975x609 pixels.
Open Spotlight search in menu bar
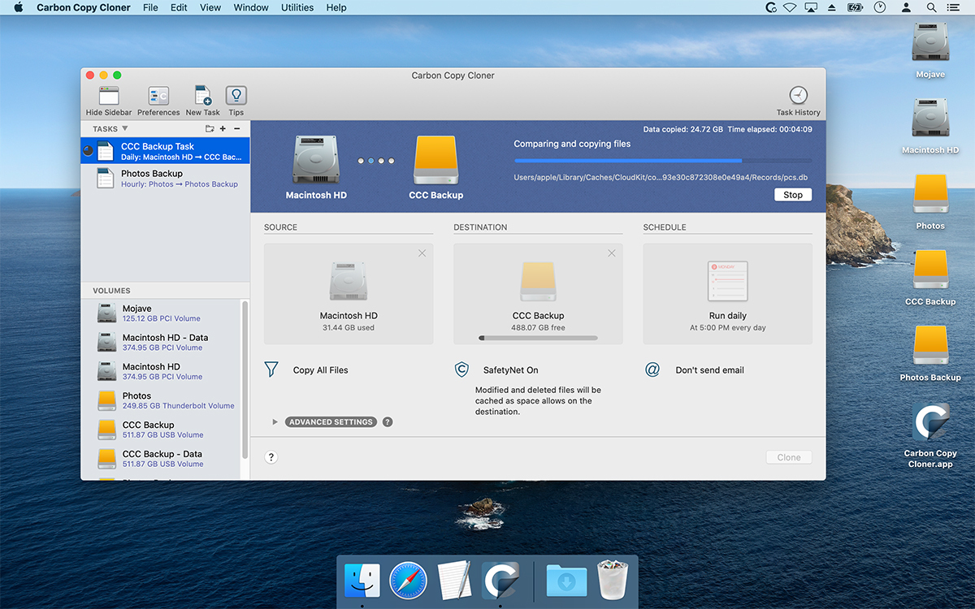[930, 7]
